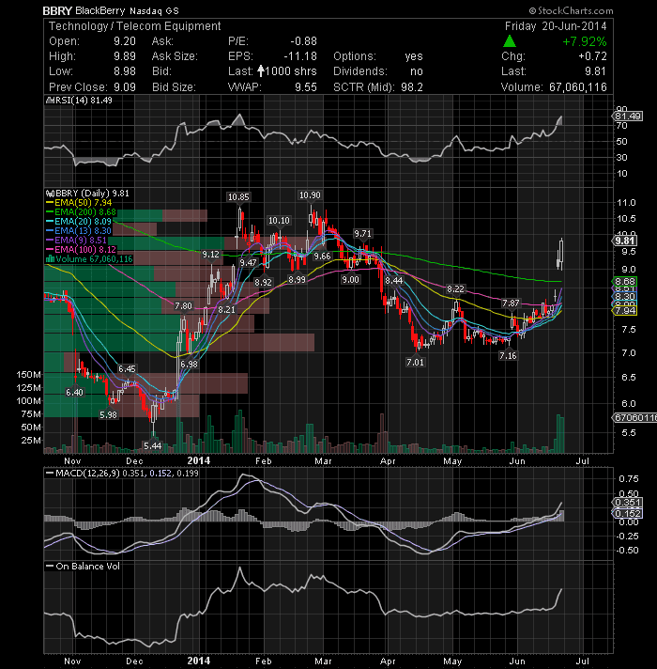Click the 0.152 signal tag on axis
This screenshot has height=669, width=657.
627,513
